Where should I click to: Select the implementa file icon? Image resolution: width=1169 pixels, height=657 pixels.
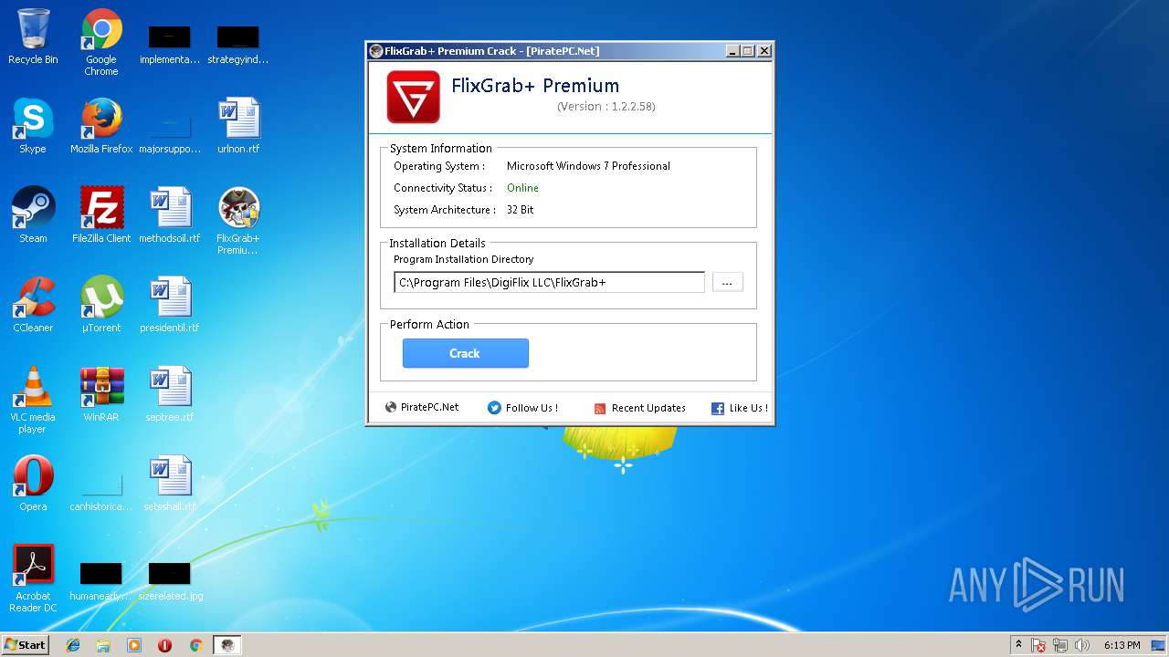point(170,46)
